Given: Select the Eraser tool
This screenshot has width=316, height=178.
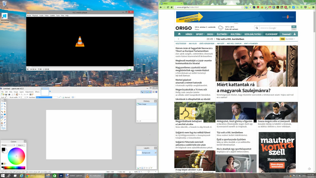Looking at the screenshot, I should pos(5,117).
